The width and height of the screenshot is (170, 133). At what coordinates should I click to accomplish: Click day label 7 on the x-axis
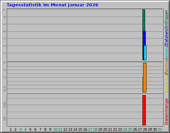point(40,129)
